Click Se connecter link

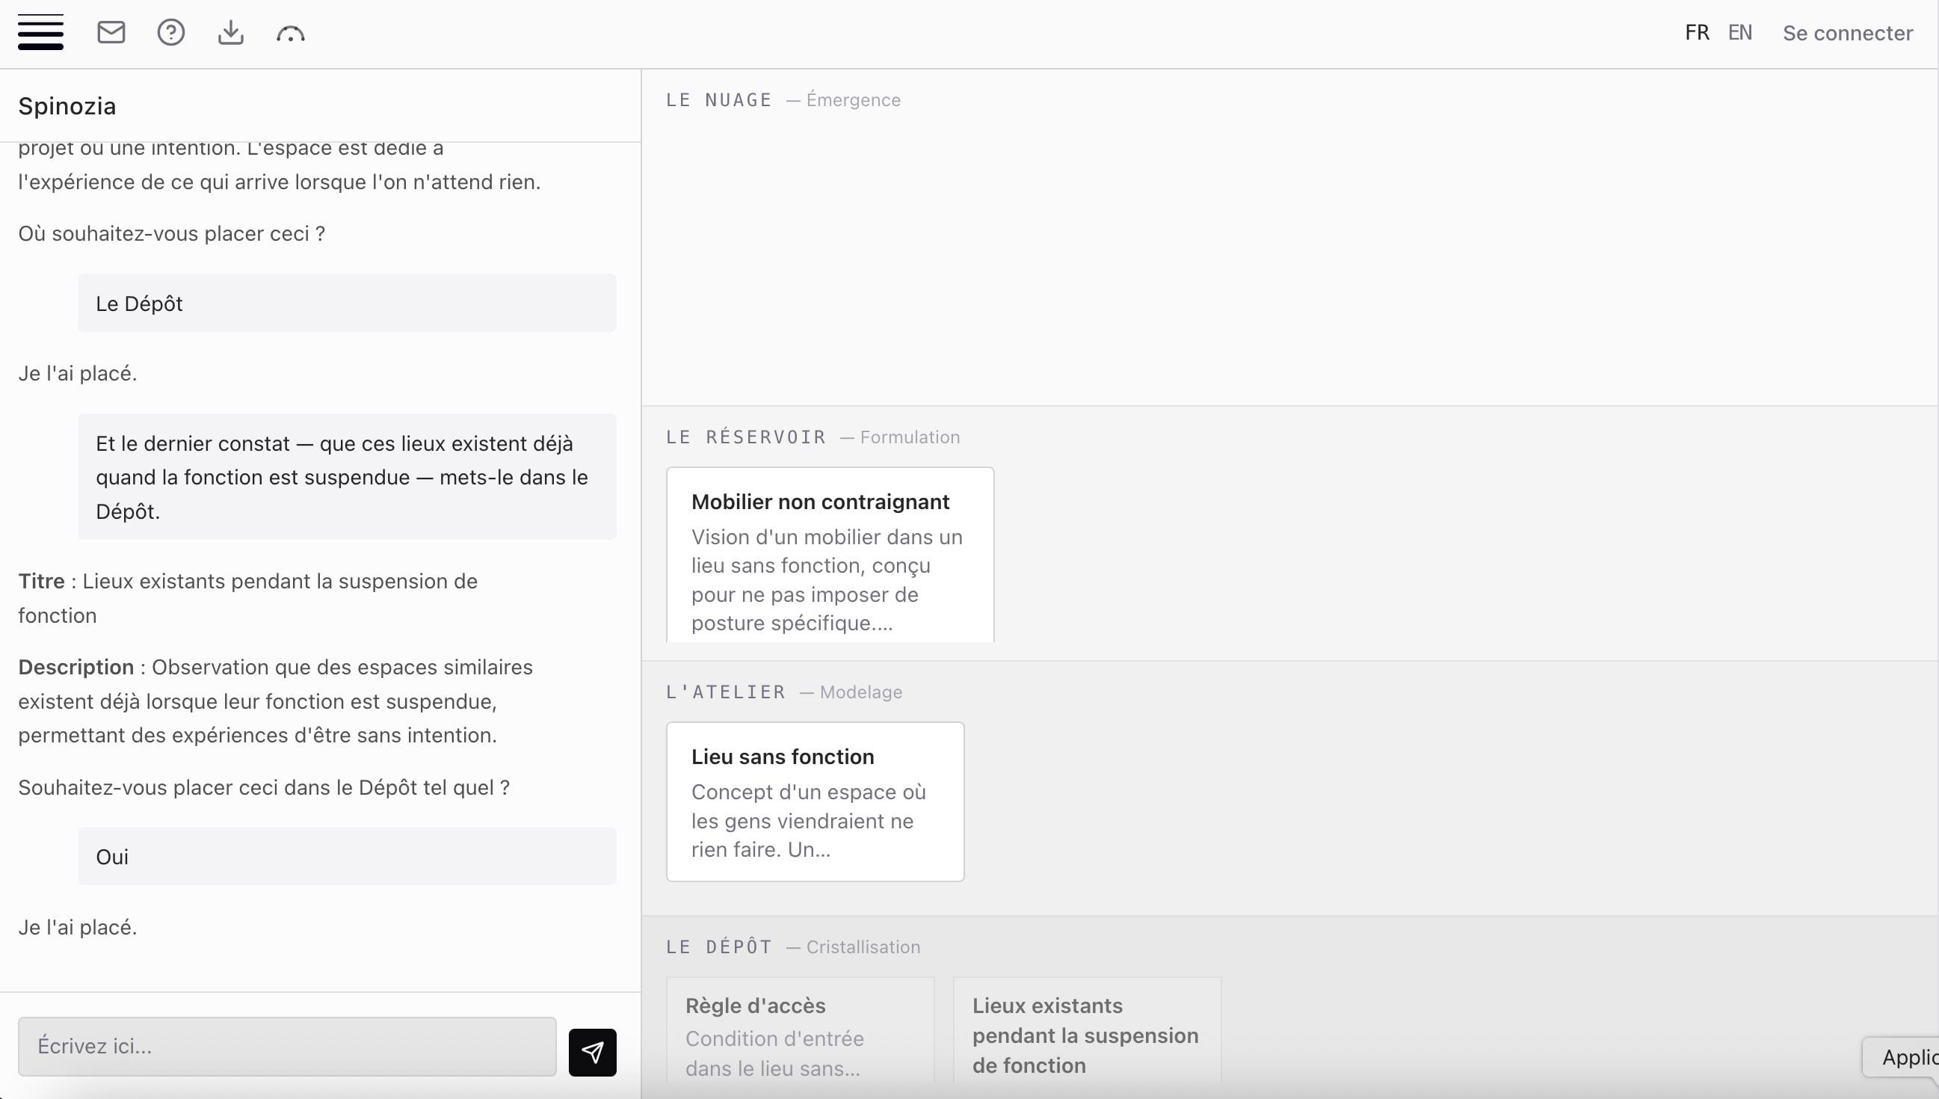click(x=1847, y=33)
